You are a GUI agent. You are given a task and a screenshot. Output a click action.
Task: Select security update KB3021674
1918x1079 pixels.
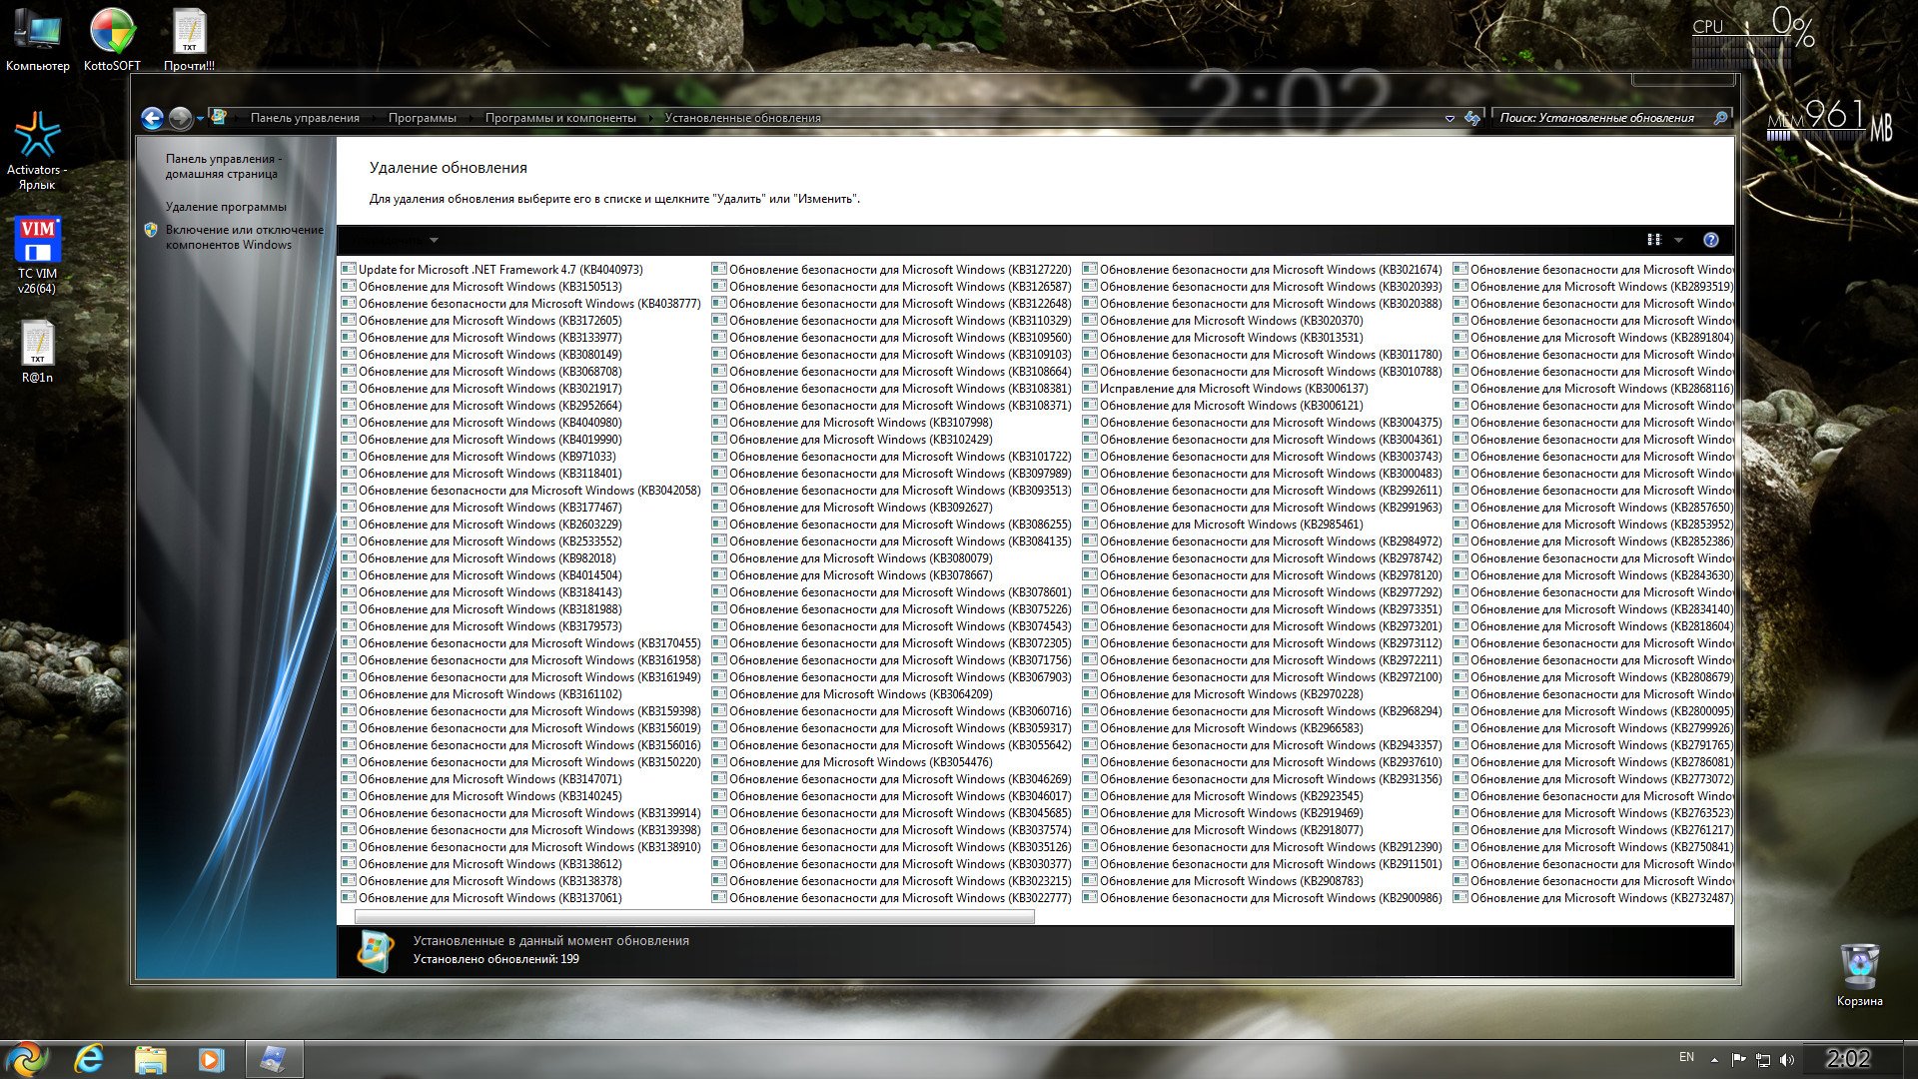click(x=1263, y=270)
